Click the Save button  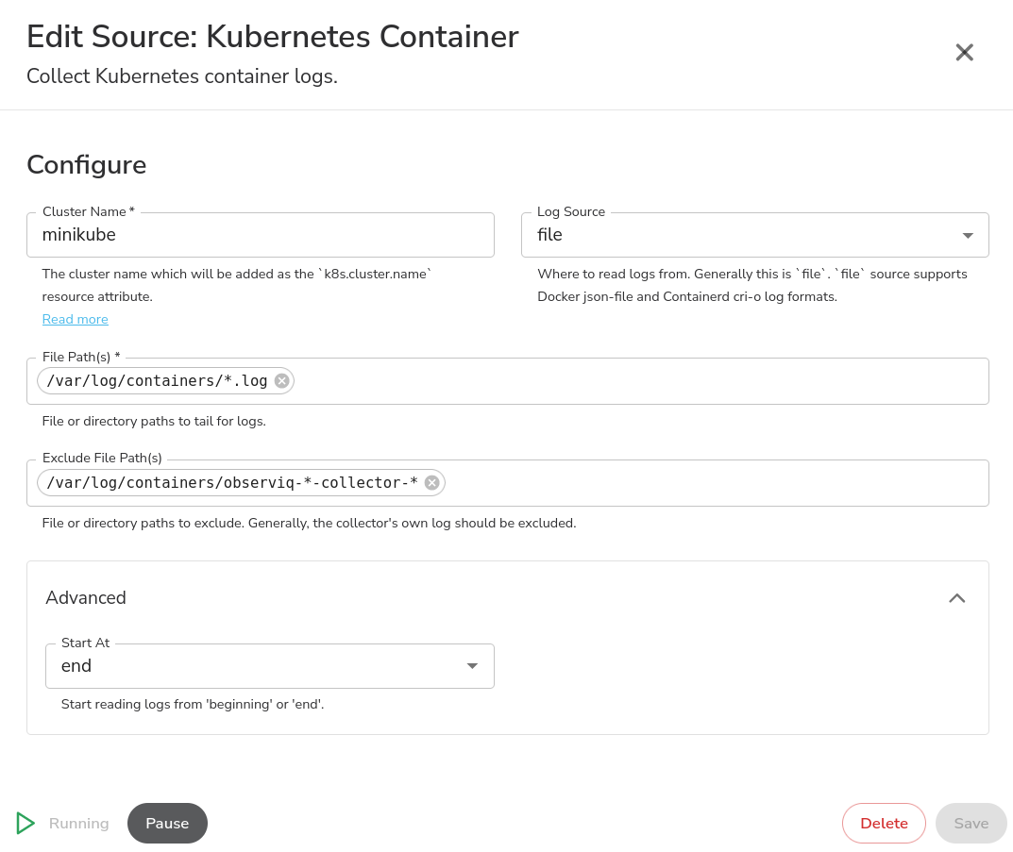click(971, 823)
